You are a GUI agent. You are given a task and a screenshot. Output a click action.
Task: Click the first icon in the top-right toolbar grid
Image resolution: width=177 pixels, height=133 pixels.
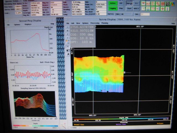(x=143, y=4)
